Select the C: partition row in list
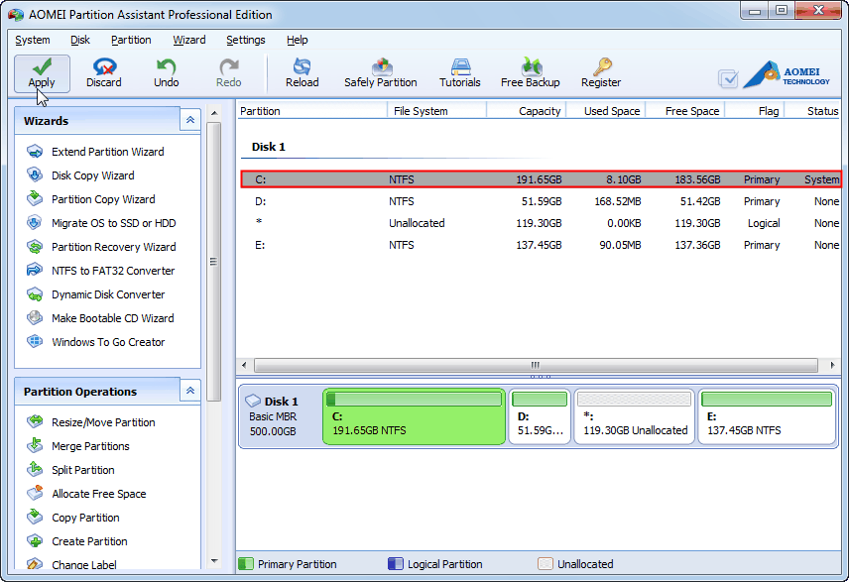The image size is (849, 582). [542, 179]
